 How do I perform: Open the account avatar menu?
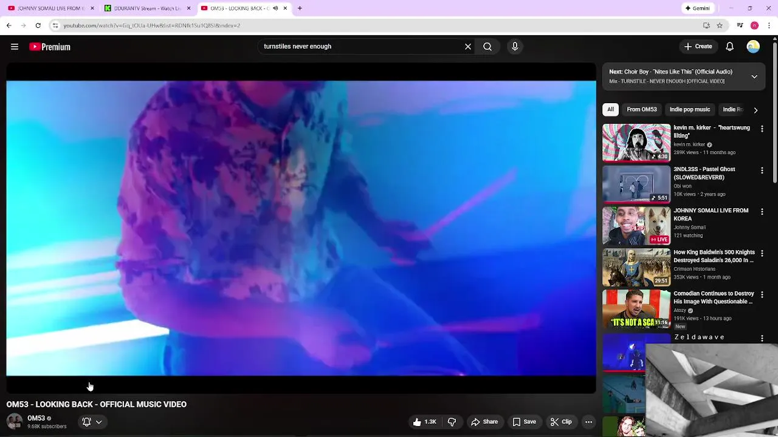click(753, 47)
